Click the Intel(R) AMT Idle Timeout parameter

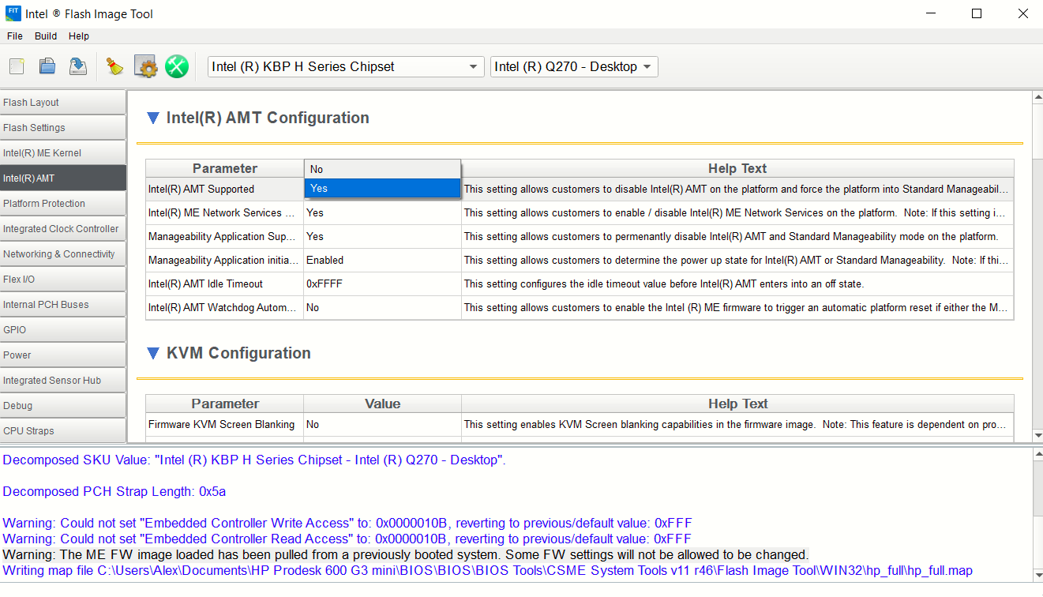[225, 284]
